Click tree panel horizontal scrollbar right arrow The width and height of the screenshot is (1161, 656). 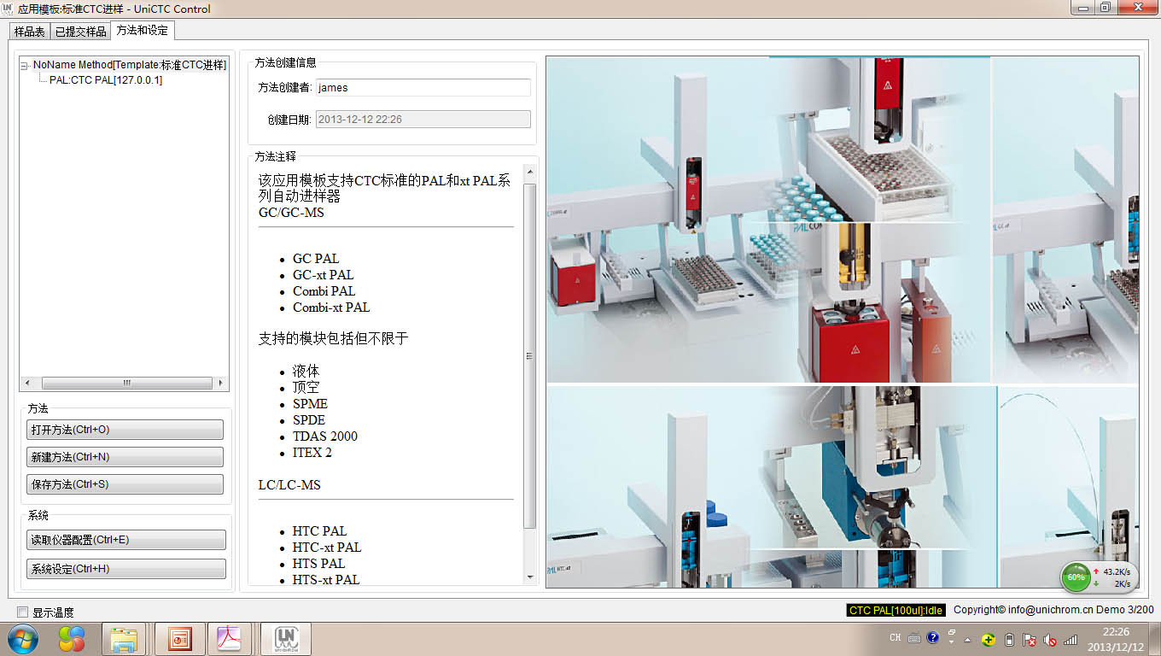click(x=221, y=383)
